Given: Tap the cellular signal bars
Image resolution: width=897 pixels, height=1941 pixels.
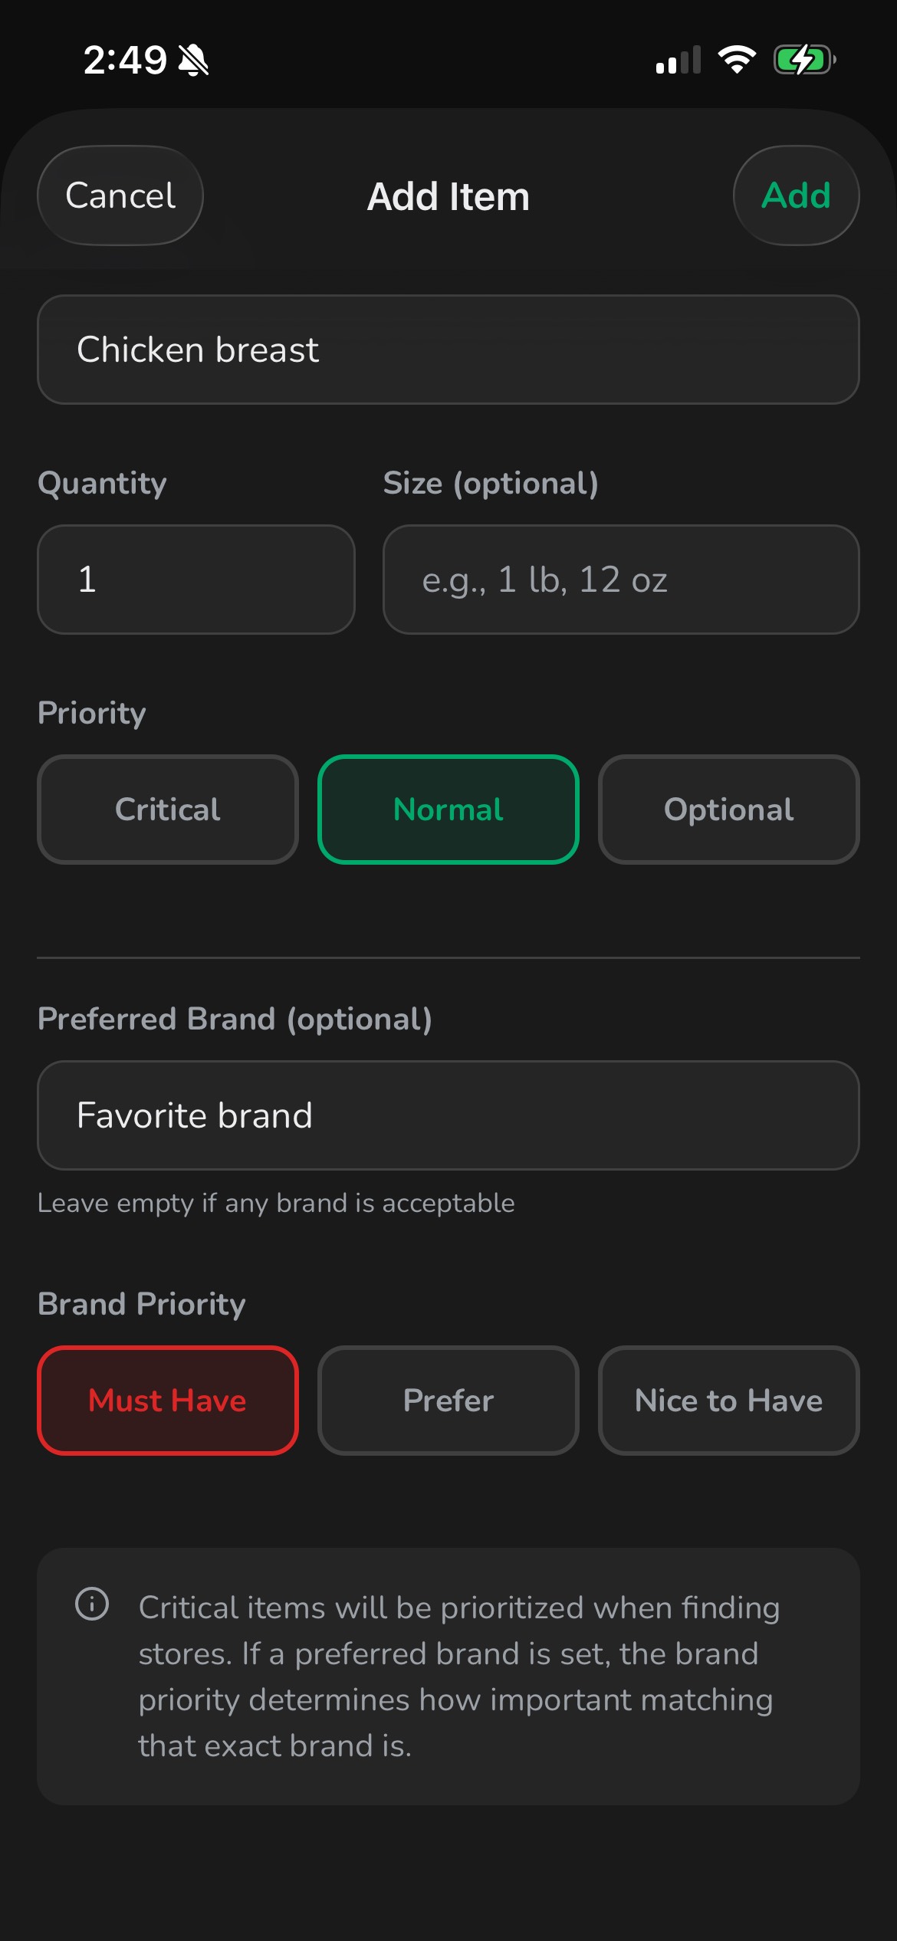Looking at the screenshot, I should tap(678, 60).
